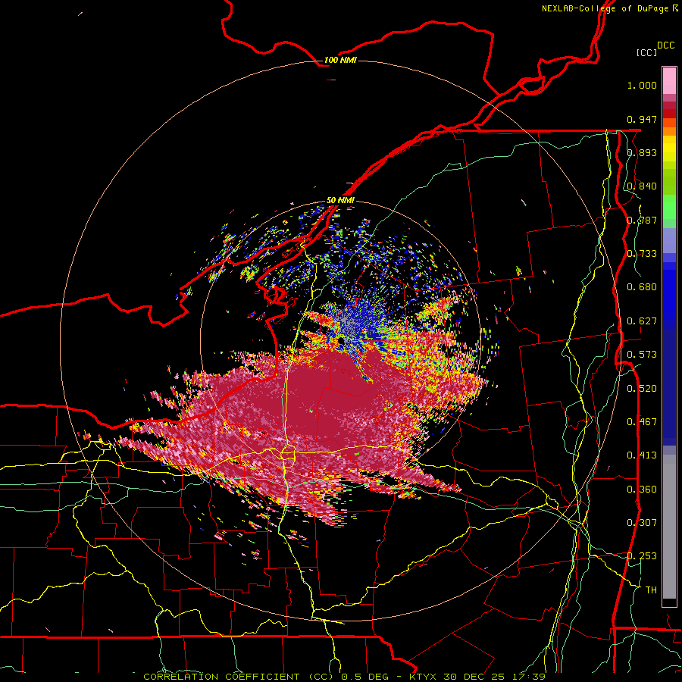682x682 pixels.
Task: Select the 100 NMI range ring label
Action: point(340,60)
